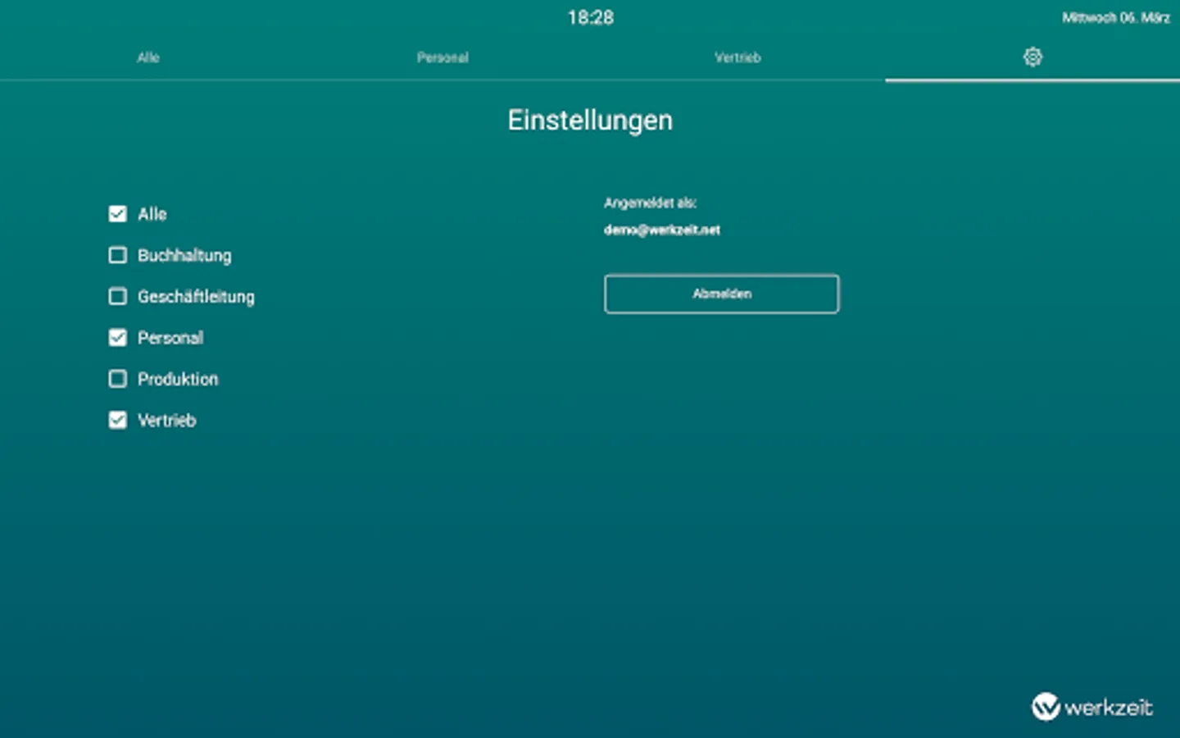Open the settings gear tab
Viewport: 1180px width, 738px height.
(x=1032, y=57)
